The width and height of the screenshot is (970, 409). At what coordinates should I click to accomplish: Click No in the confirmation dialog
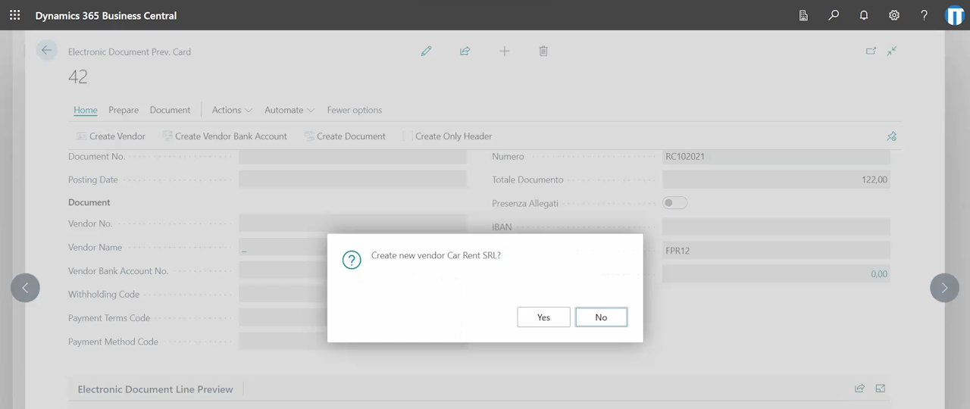click(x=601, y=317)
